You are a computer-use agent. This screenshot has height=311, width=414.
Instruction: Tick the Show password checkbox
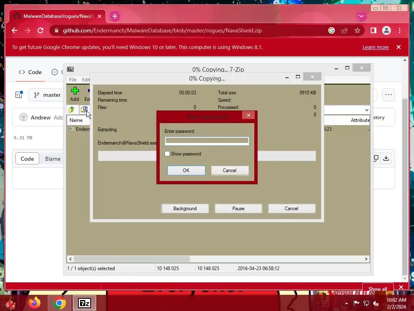pos(167,153)
